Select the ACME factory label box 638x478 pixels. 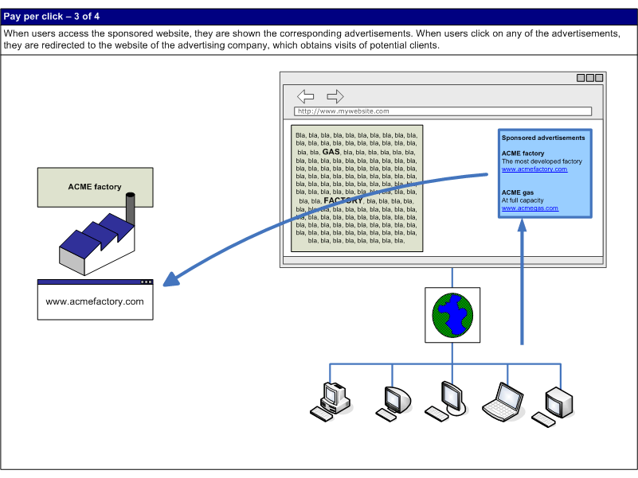click(96, 187)
